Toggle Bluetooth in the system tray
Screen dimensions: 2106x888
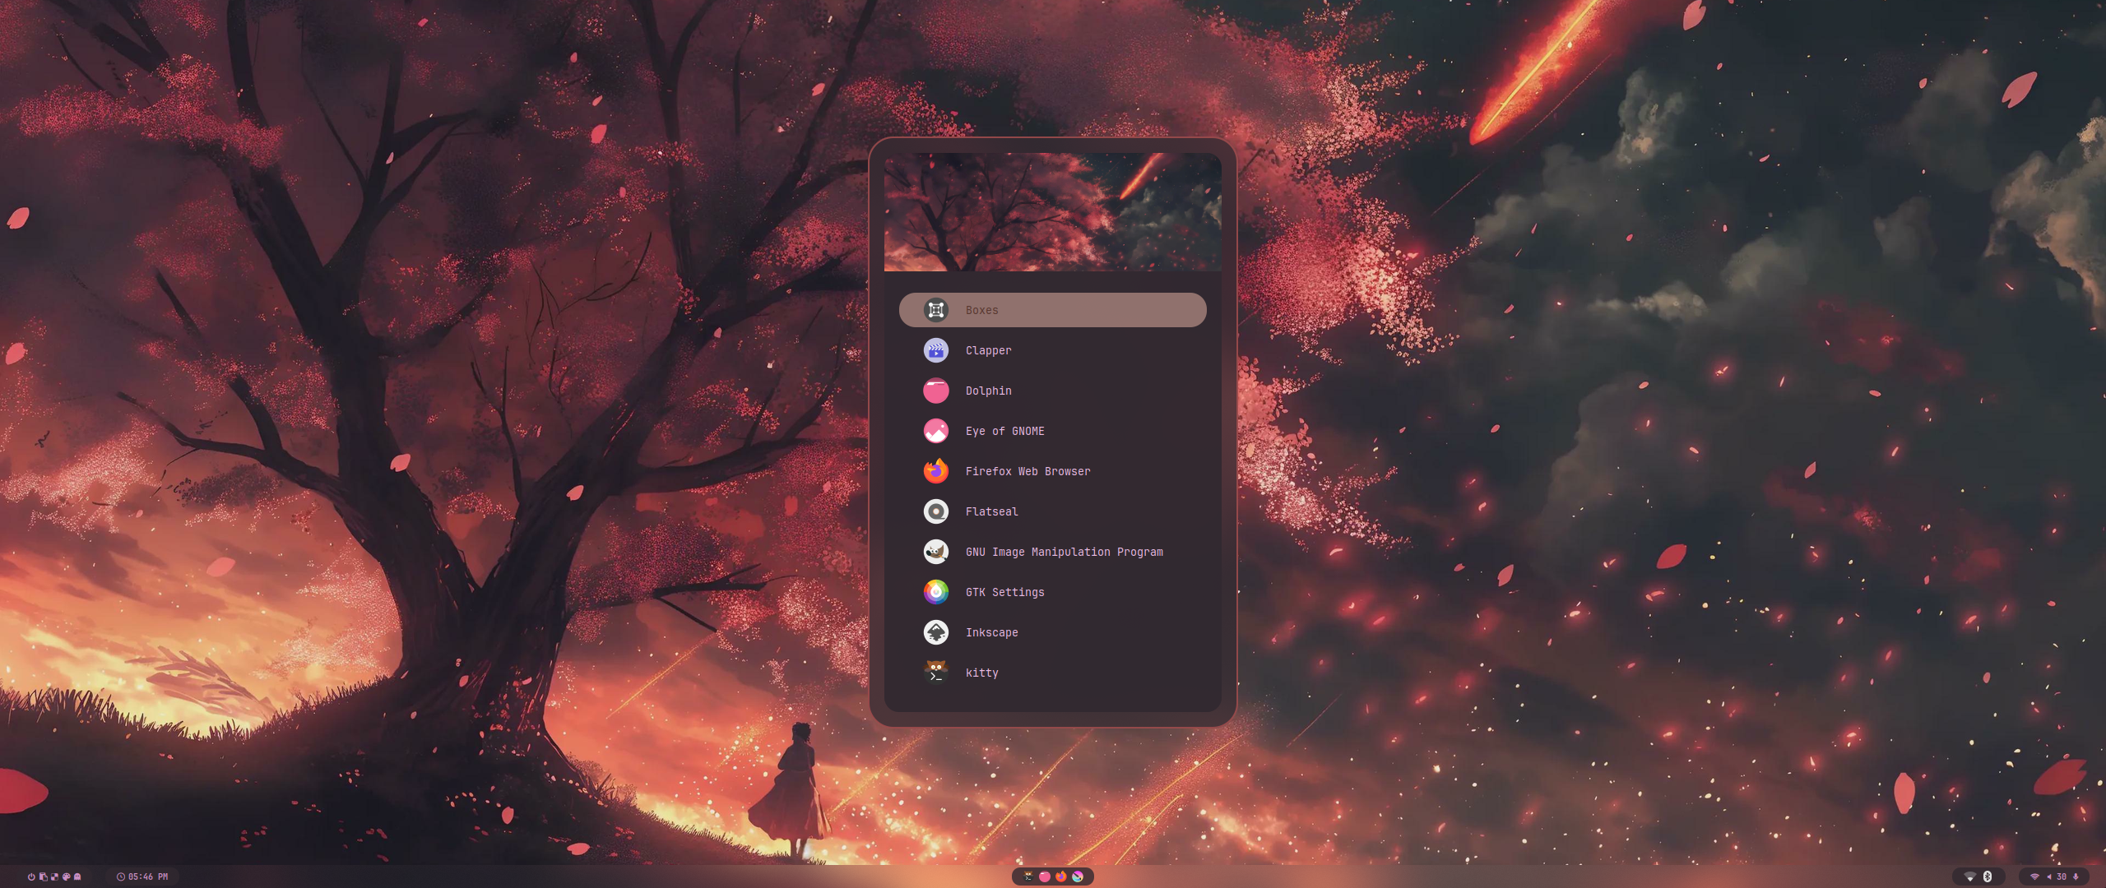click(1988, 876)
